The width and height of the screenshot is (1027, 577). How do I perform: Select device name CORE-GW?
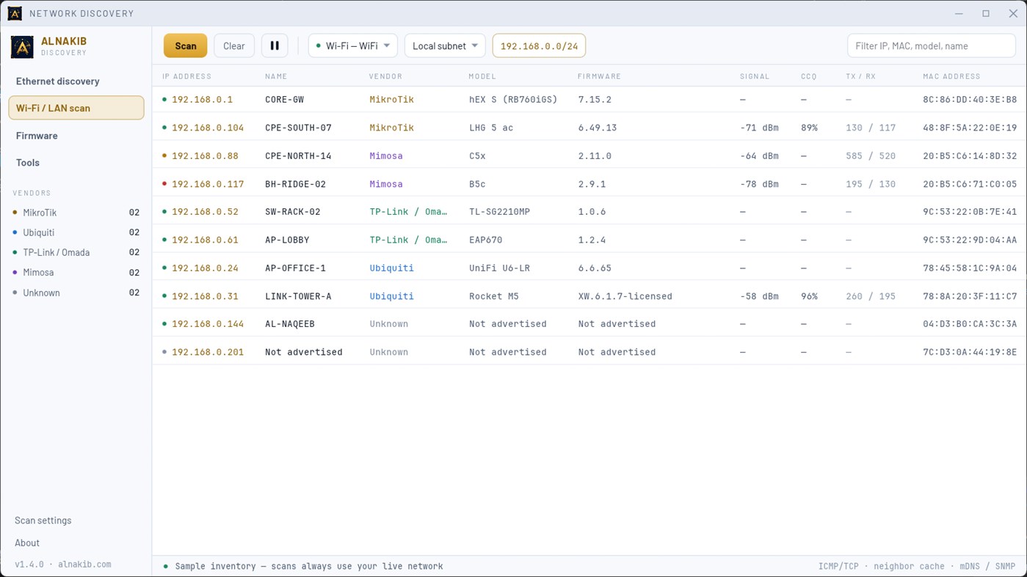(284, 100)
